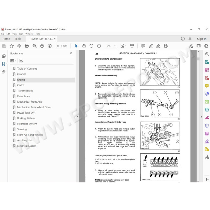Open the zoom percentage dropdown arrow
This screenshot has height=210, width=210.
(115, 46)
